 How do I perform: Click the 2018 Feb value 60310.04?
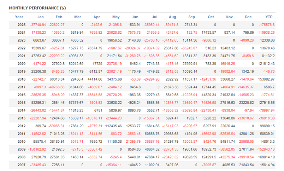tap(56, 79)
